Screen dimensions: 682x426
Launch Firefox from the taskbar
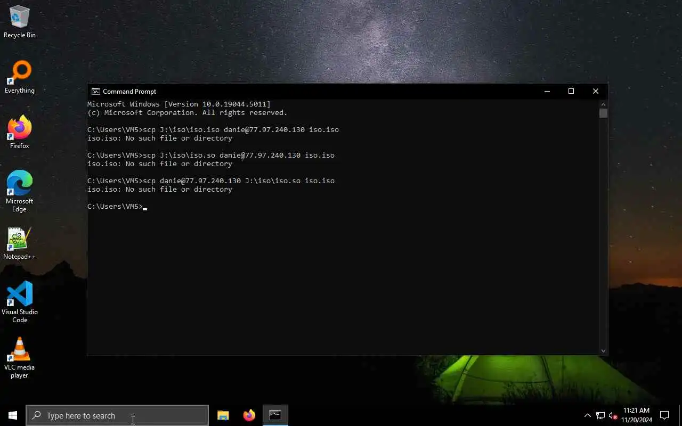point(249,415)
